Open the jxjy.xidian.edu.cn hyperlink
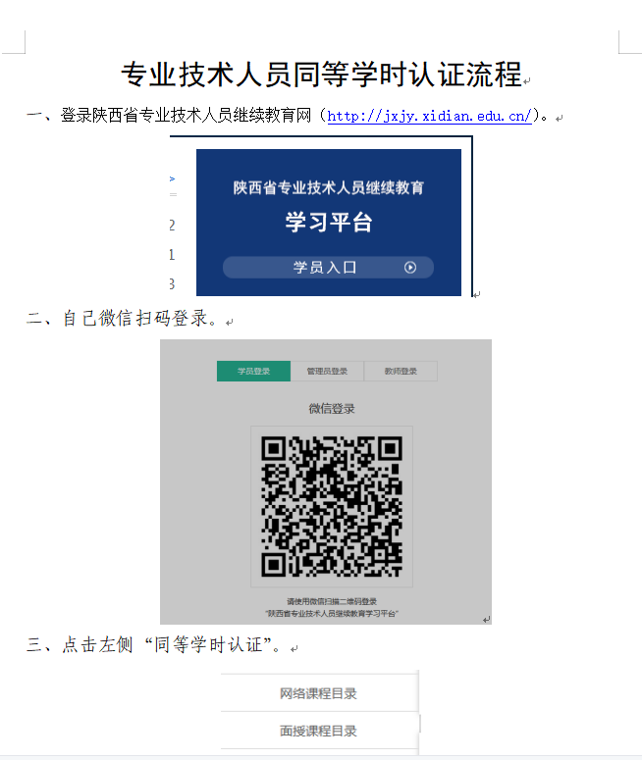The image size is (642, 760). [x=429, y=116]
